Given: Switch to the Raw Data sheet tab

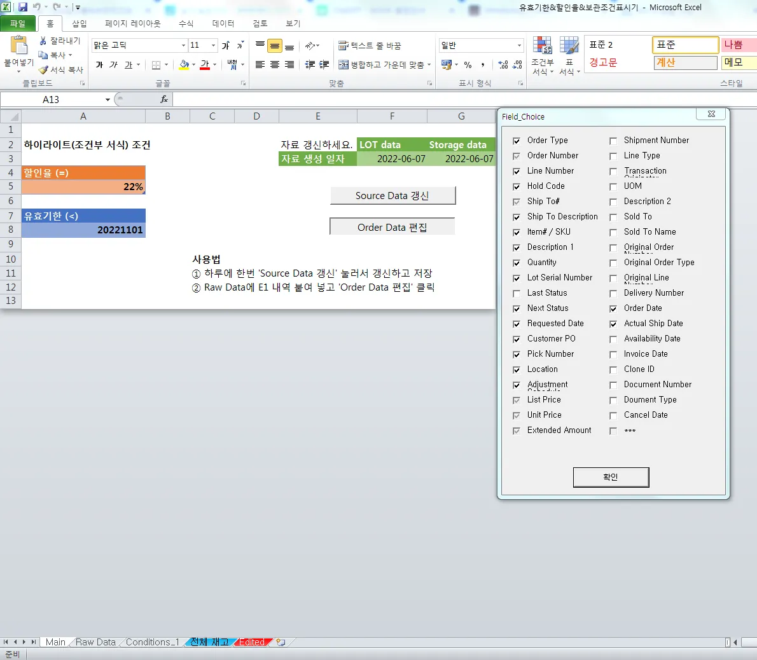Looking at the screenshot, I should [x=95, y=642].
